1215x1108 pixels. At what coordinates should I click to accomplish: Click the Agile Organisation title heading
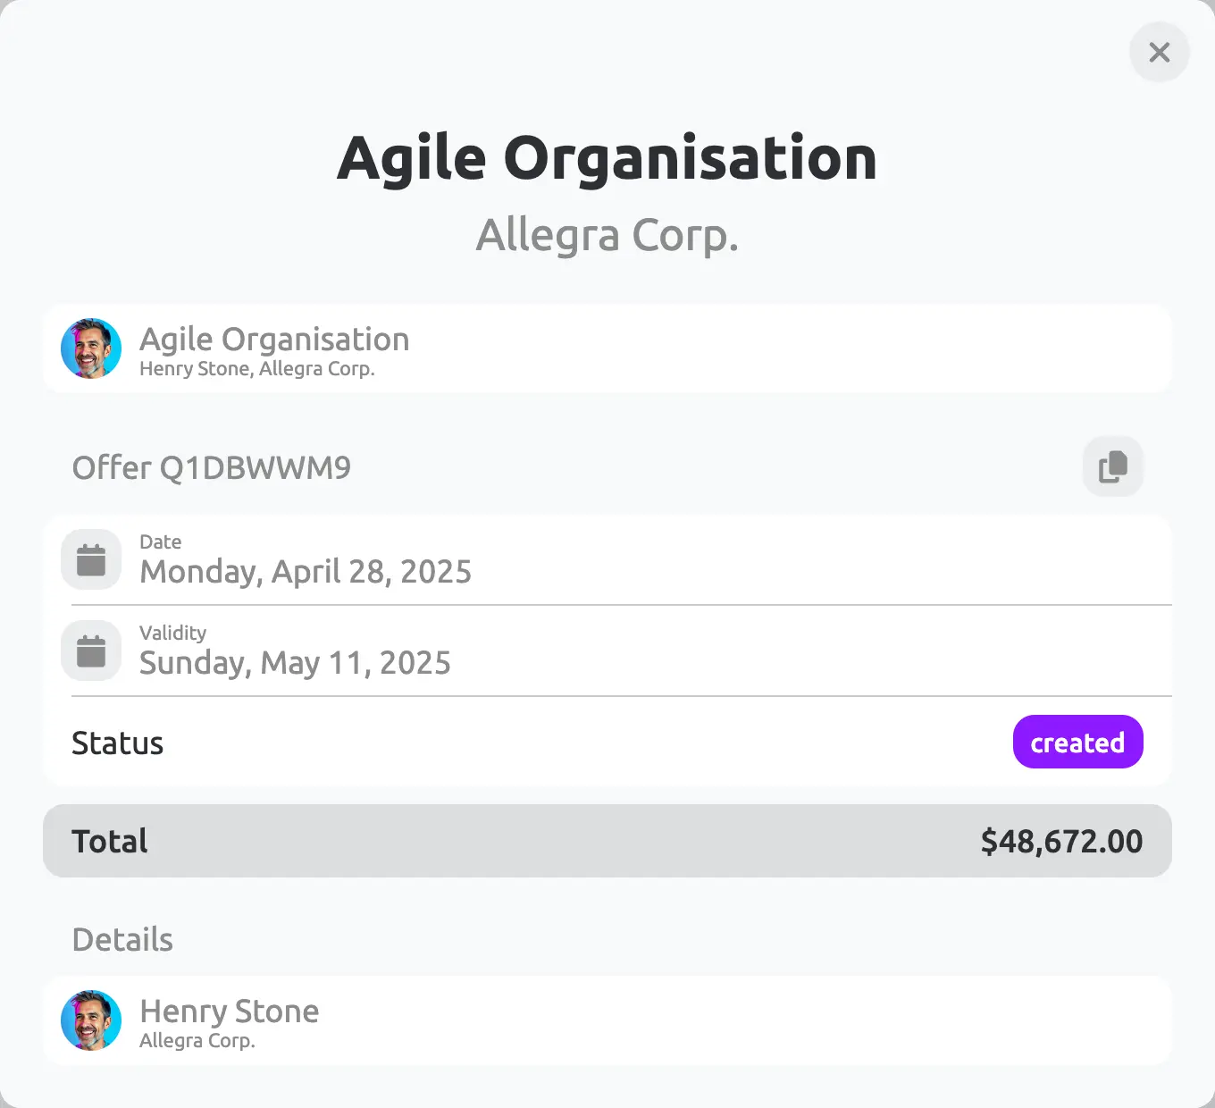tap(607, 159)
